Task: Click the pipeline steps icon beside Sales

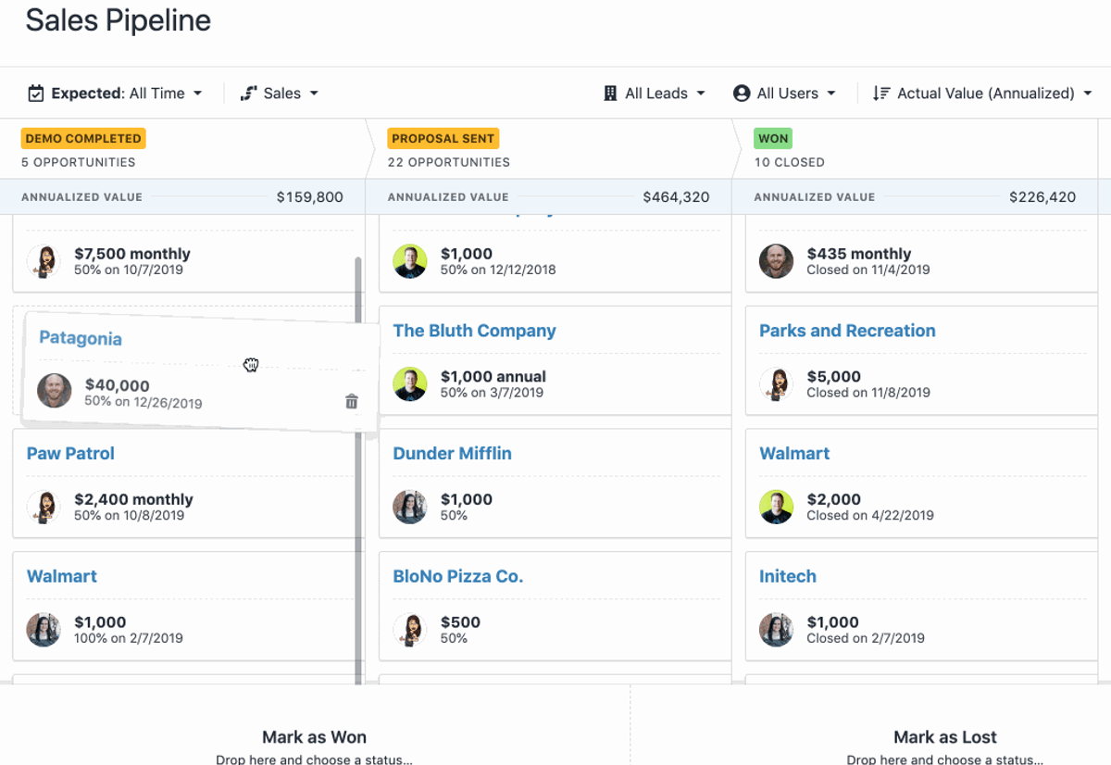Action: 248,94
